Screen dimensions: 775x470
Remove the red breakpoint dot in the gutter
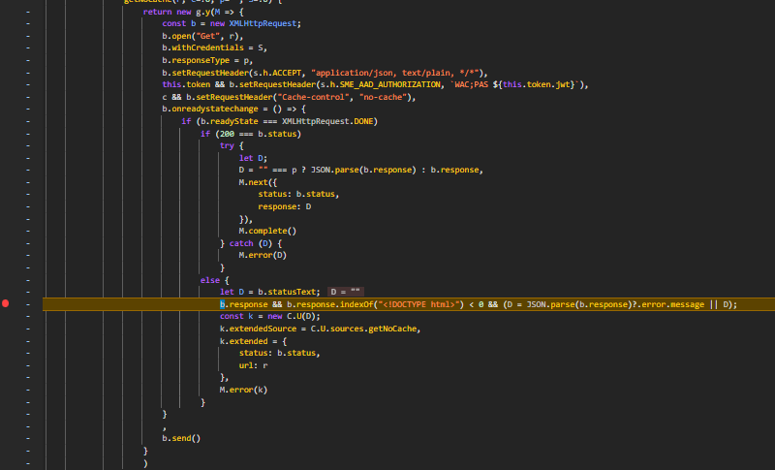(6, 304)
